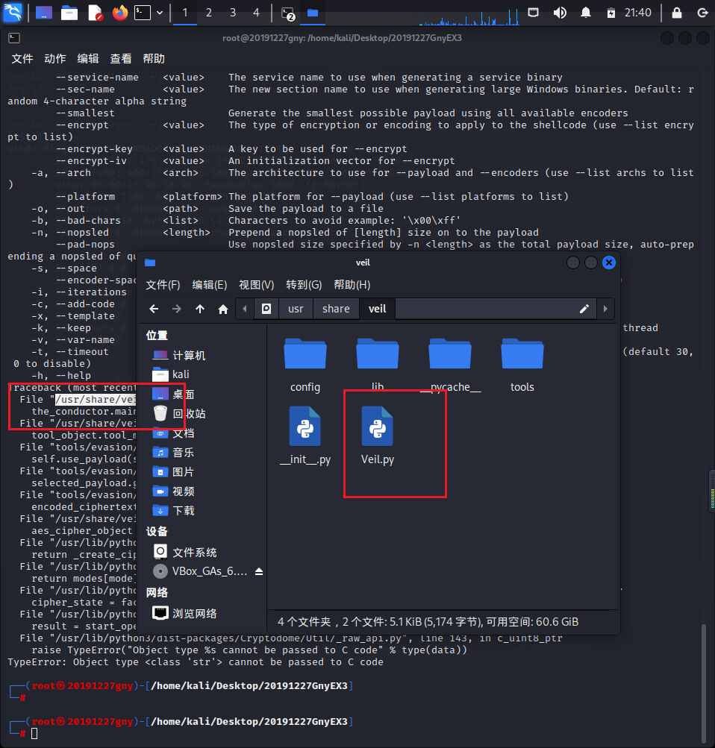This screenshot has width=715, height=748.
Task: Launch file manager from the top panel
Action: pos(69,13)
